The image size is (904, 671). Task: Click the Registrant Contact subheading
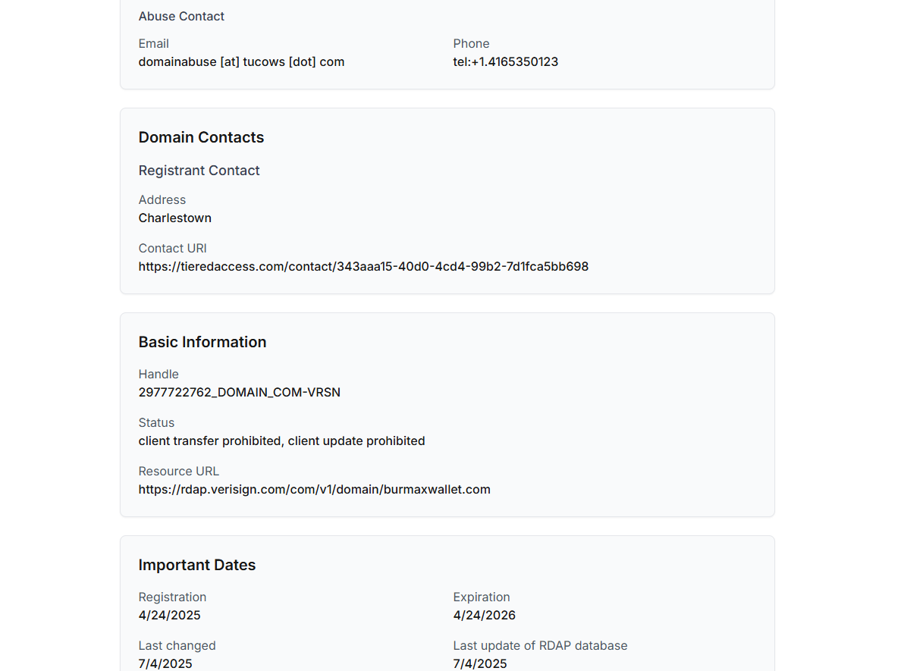tap(199, 171)
